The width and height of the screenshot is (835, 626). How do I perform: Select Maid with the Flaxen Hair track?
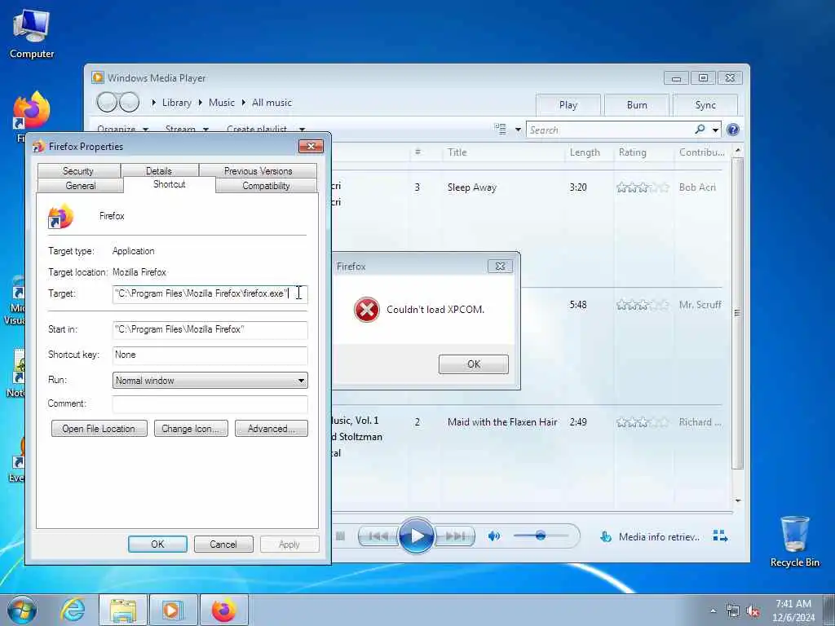click(x=502, y=422)
